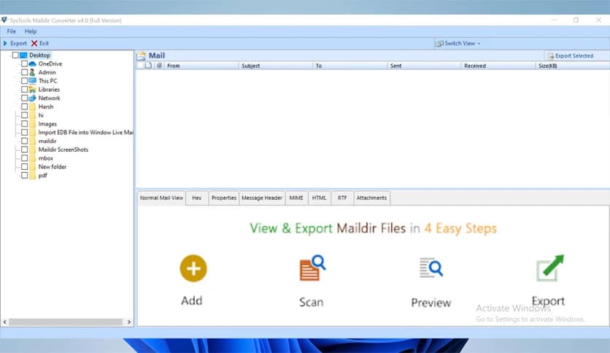
Task: Tick the select-all checkbox in mail list header
Action: point(140,66)
